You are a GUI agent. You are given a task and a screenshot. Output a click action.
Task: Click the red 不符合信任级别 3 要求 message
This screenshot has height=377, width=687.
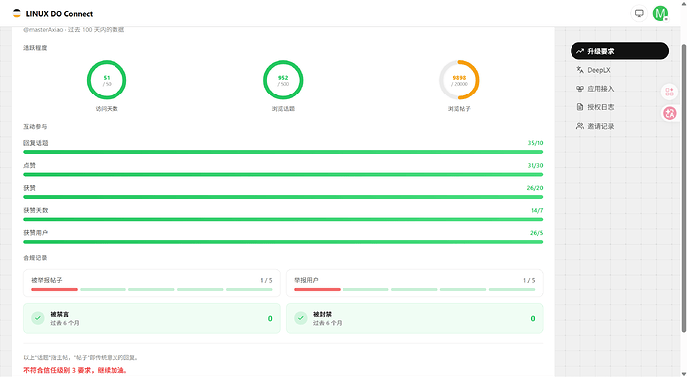pyautogui.click(x=76, y=370)
